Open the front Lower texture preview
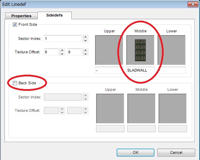 point(172,50)
